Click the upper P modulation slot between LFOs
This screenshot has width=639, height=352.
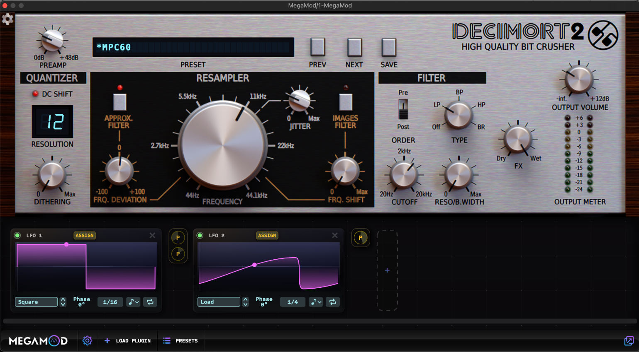point(178,237)
